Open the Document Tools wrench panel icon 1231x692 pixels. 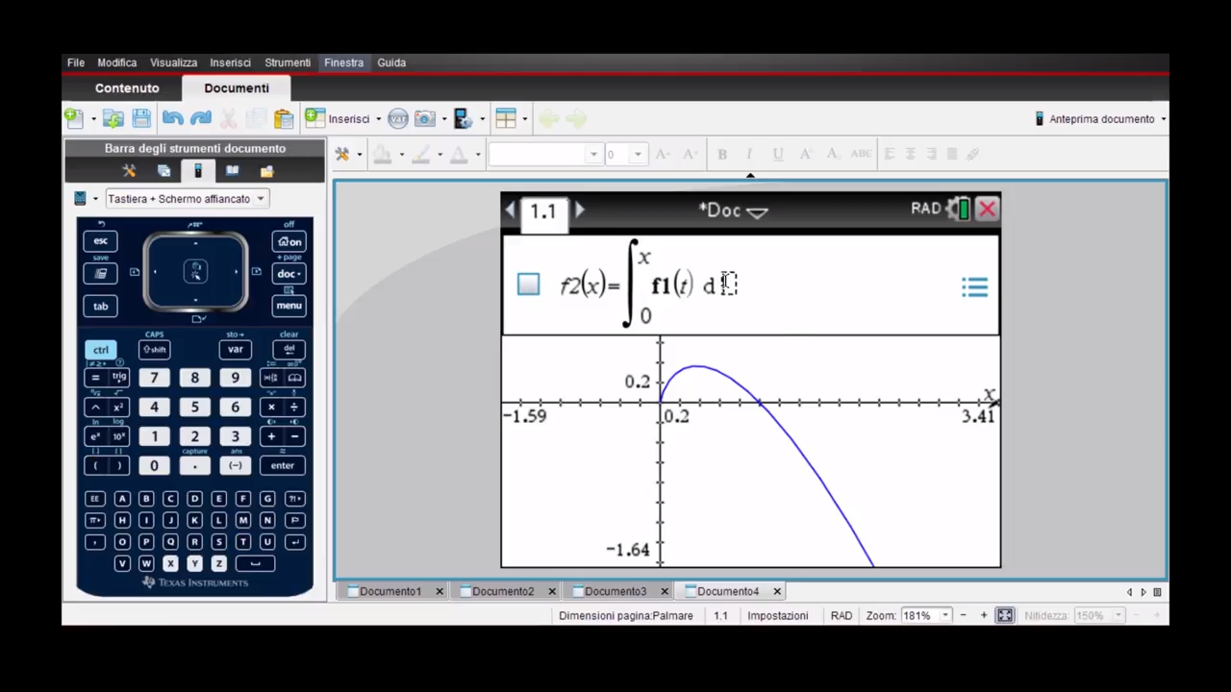tap(129, 171)
